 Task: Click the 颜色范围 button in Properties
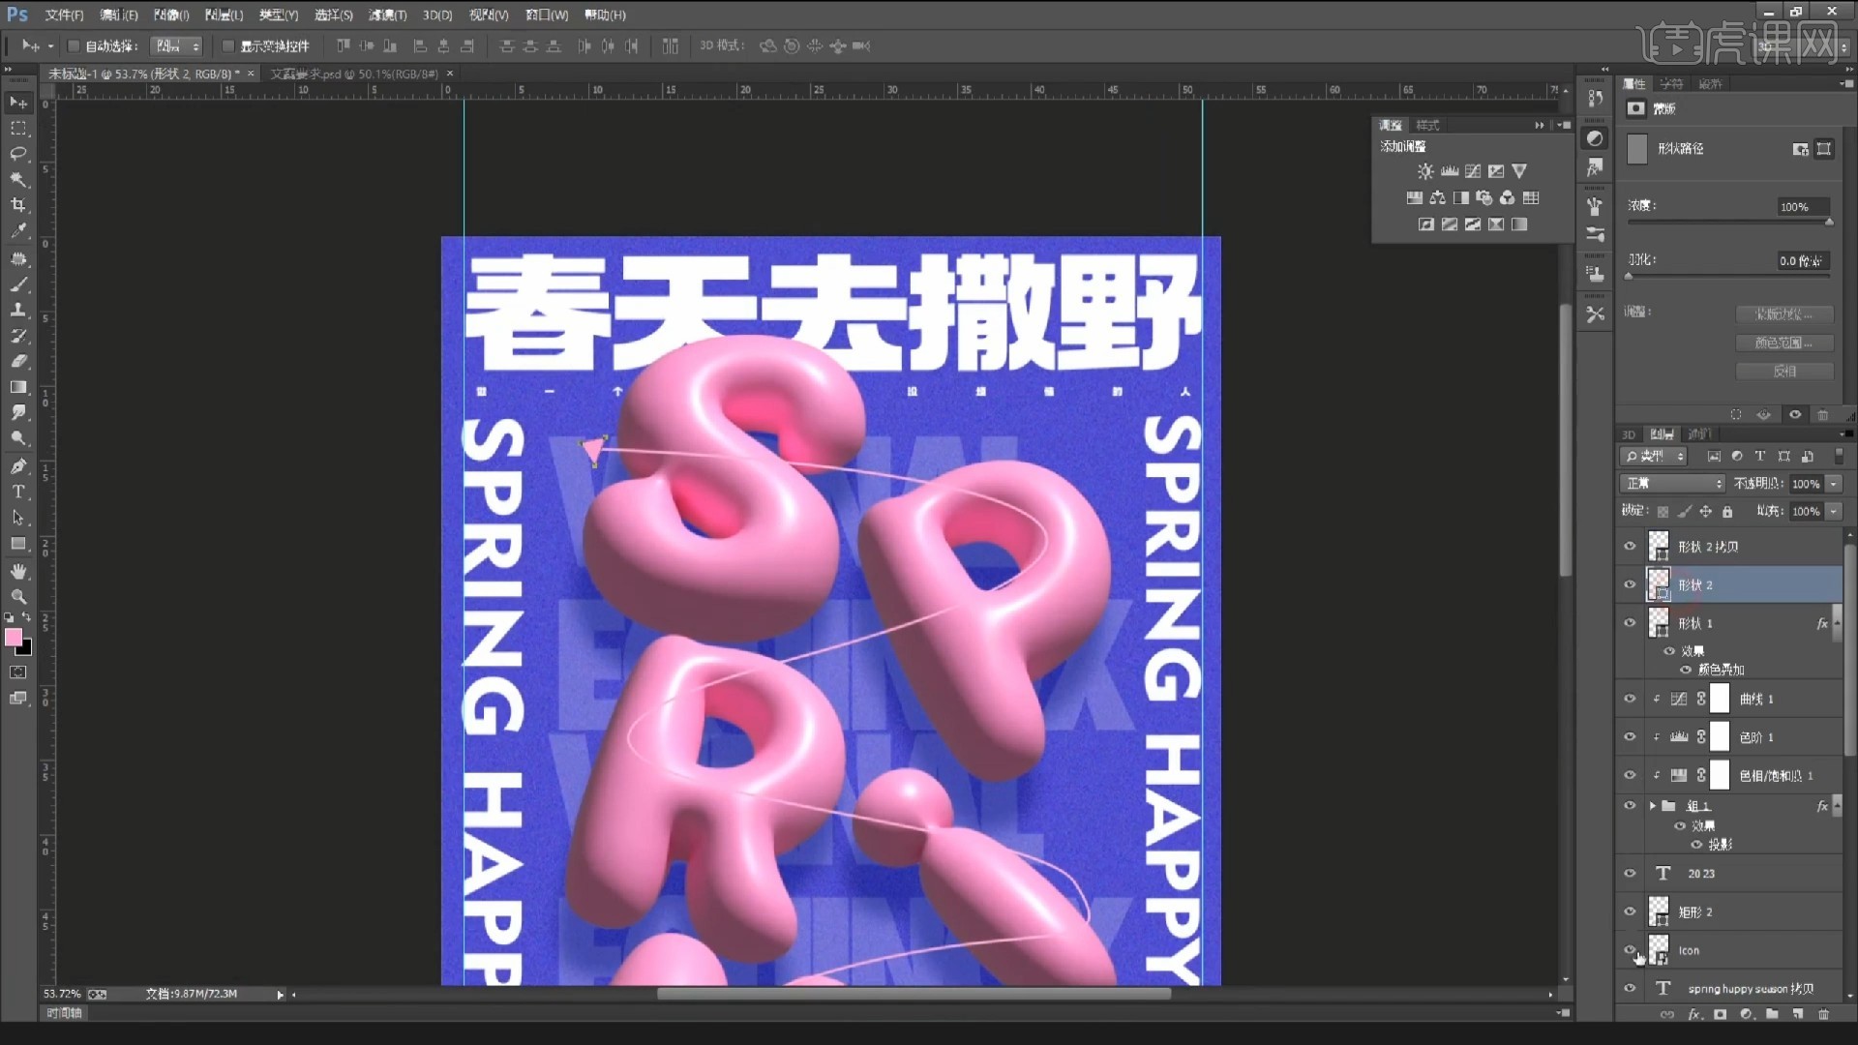(1785, 343)
